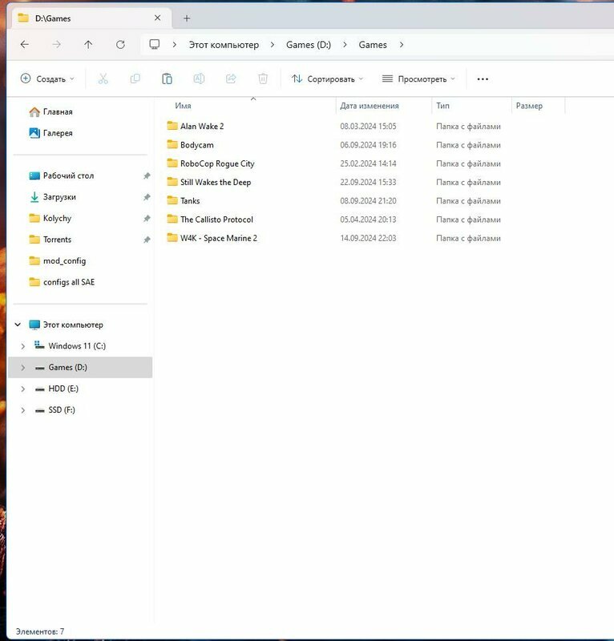
Task: Click the Paste clipboard icon
Action: [x=167, y=79]
